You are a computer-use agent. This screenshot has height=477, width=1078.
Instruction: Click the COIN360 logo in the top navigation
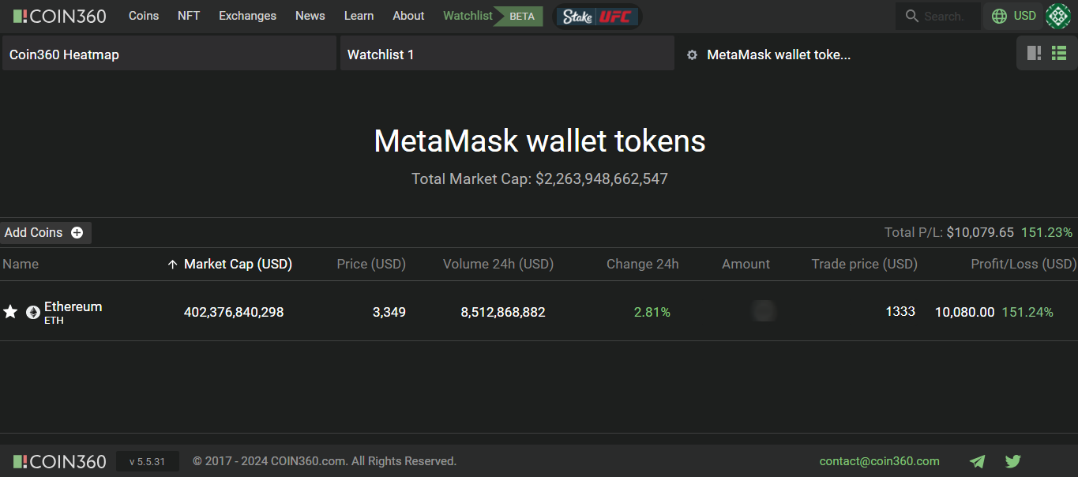point(60,16)
